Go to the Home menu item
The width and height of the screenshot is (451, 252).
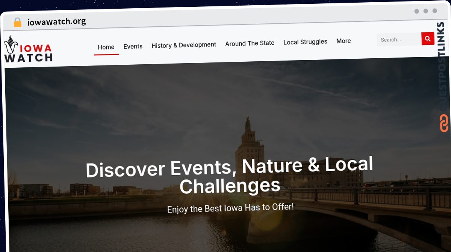pyautogui.click(x=106, y=47)
